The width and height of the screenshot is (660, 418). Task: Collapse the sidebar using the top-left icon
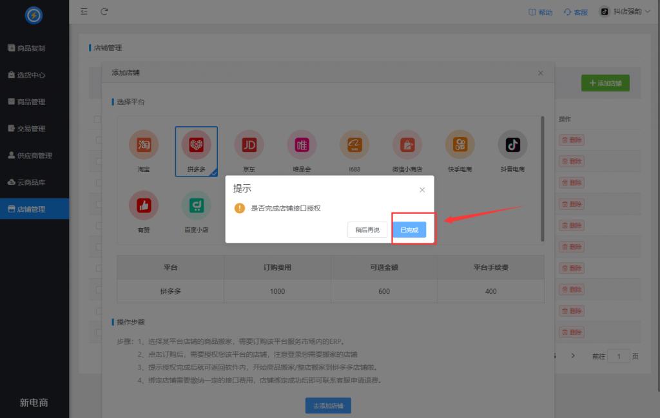[83, 11]
